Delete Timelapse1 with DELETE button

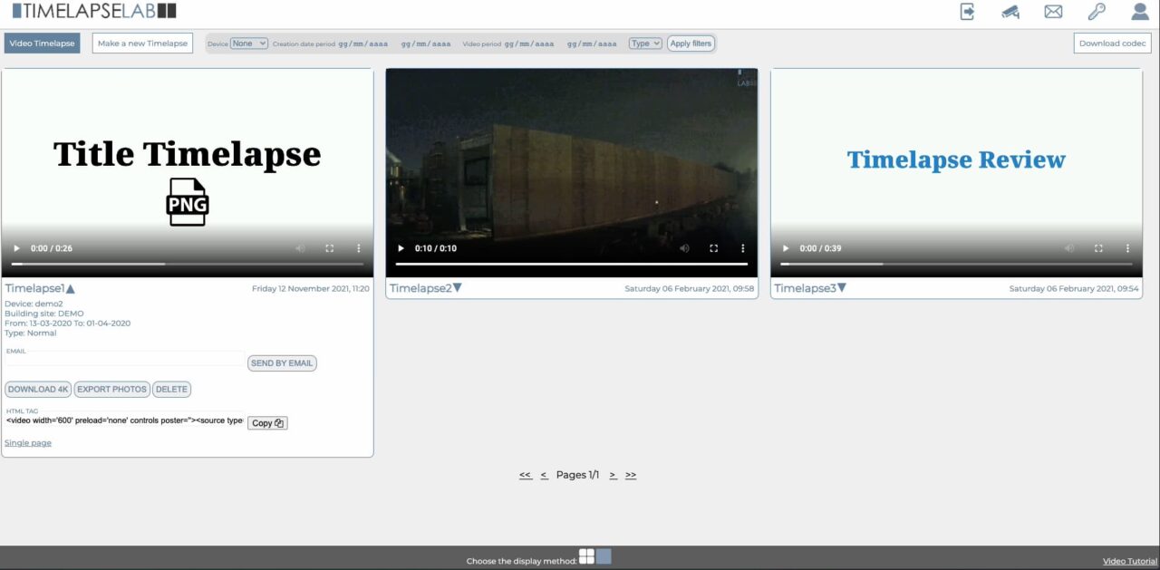point(171,390)
